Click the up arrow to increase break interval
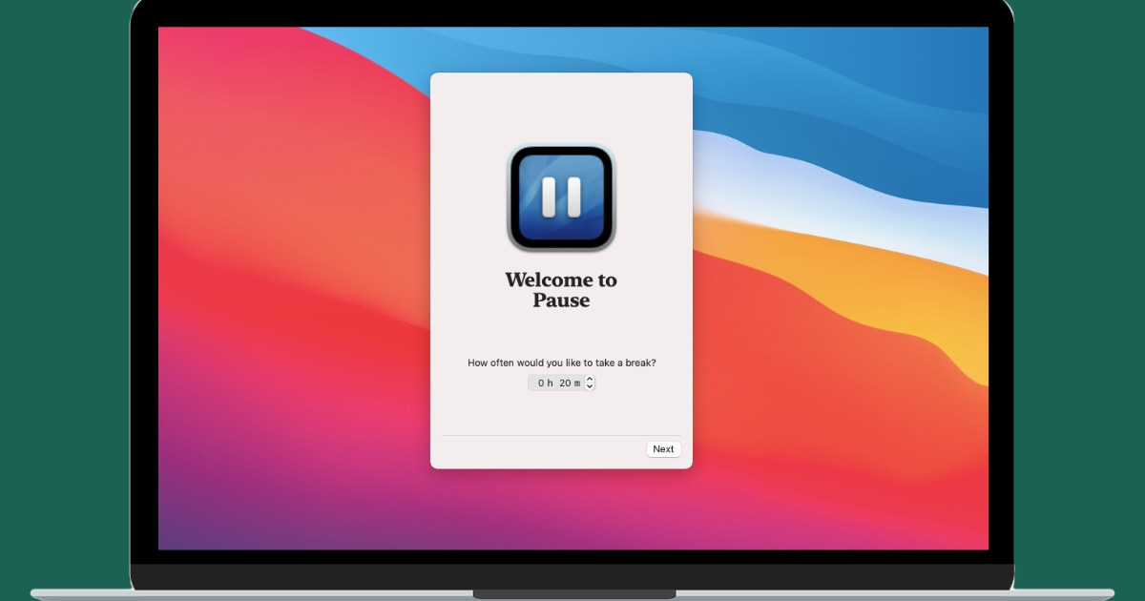Image resolution: width=1145 pixels, height=601 pixels. click(x=590, y=379)
